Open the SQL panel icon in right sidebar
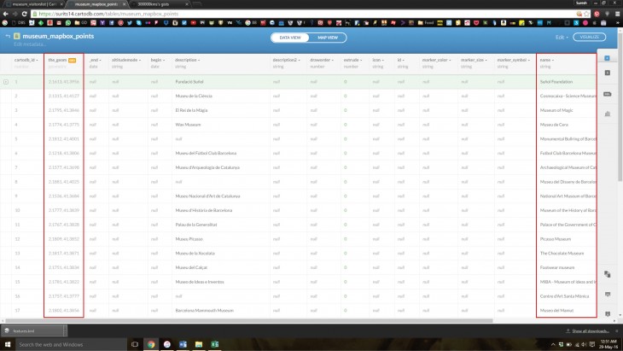623x351 pixels. [607, 93]
